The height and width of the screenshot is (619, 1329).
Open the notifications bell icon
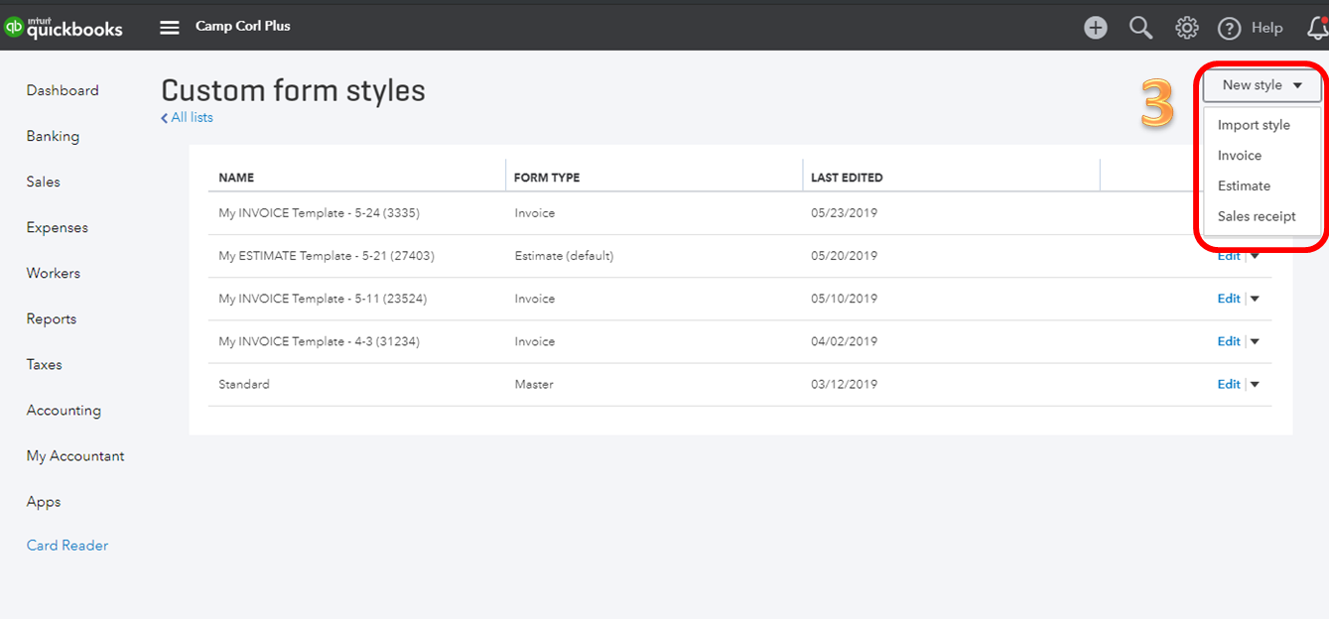tap(1318, 28)
